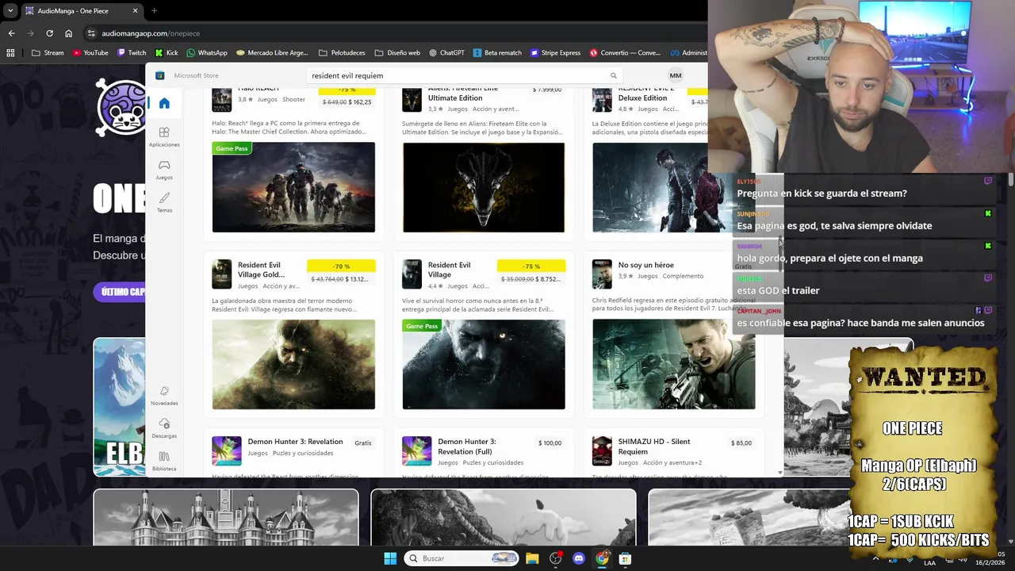Open the Resident Evil Village Game Pass artwork
This screenshot has width=1015, height=571.
484,364
